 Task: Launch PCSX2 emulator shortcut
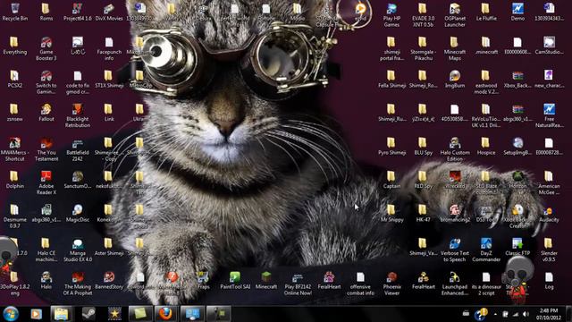(x=14, y=80)
